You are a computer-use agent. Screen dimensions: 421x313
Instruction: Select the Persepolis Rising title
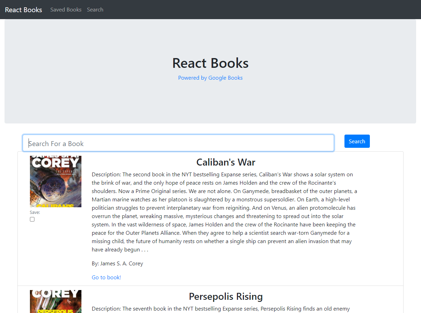[x=226, y=297]
